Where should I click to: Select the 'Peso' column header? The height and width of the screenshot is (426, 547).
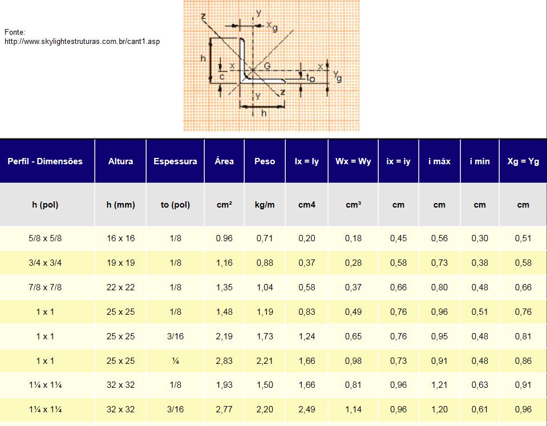click(x=265, y=161)
